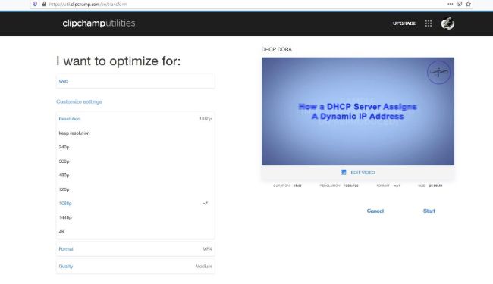493x284 pixels.
Task: Bookmark this page with star icon
Action: (x=468, y=4)
